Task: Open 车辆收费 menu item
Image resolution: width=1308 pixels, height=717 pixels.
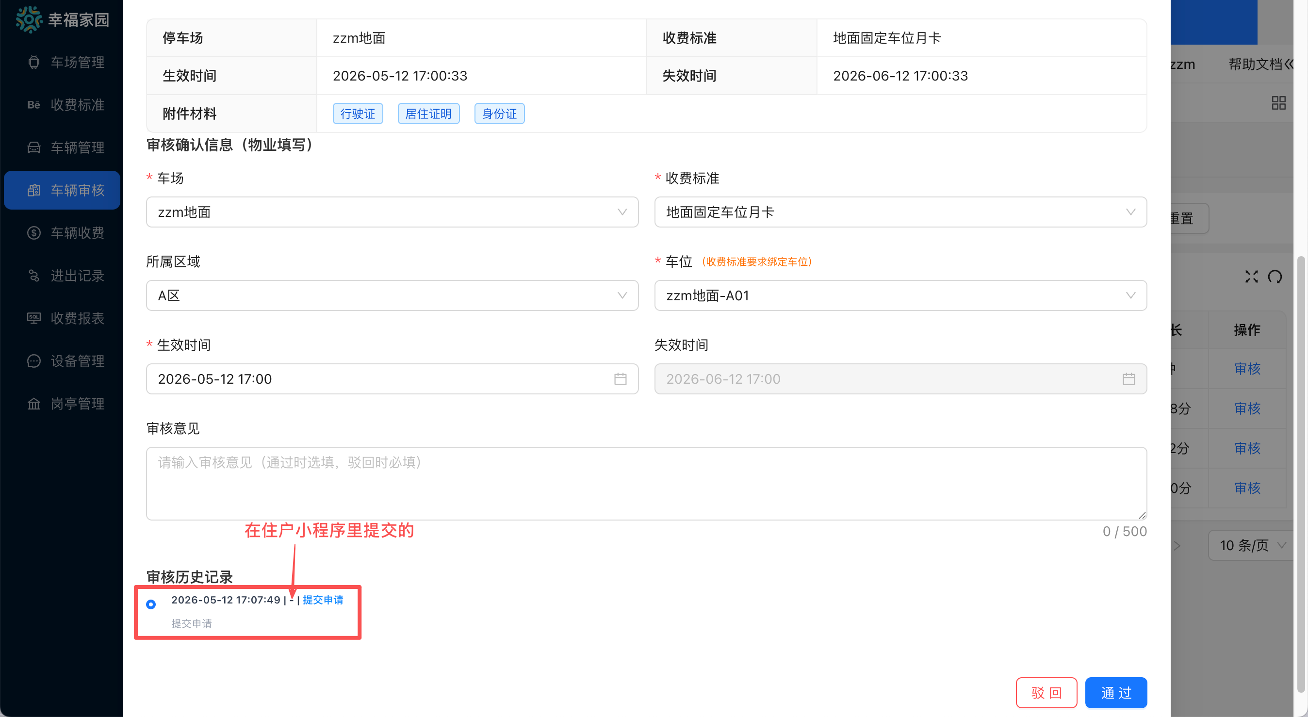Action: click(62, 232)
